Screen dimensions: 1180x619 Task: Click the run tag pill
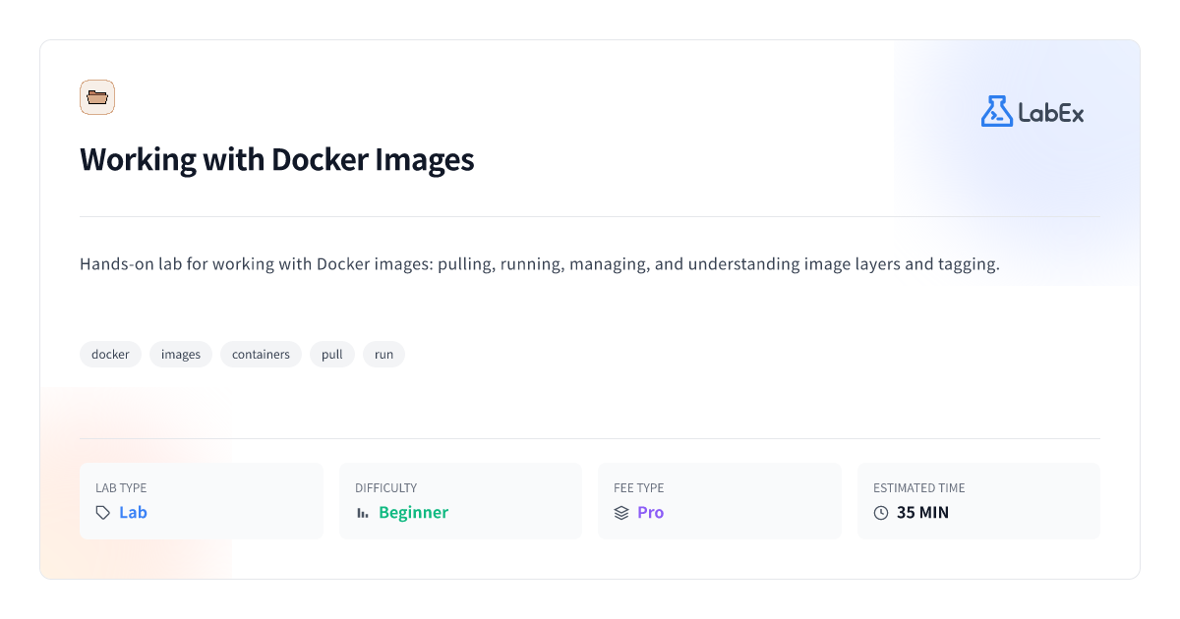[x=383, y=354]
